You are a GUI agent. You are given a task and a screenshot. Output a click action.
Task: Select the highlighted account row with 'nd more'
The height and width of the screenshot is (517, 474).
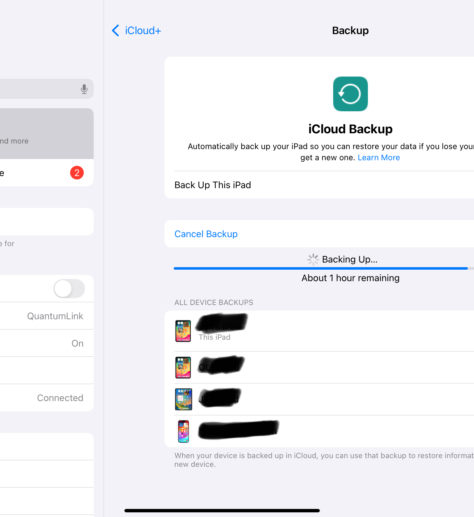click(x=47, y=134)
